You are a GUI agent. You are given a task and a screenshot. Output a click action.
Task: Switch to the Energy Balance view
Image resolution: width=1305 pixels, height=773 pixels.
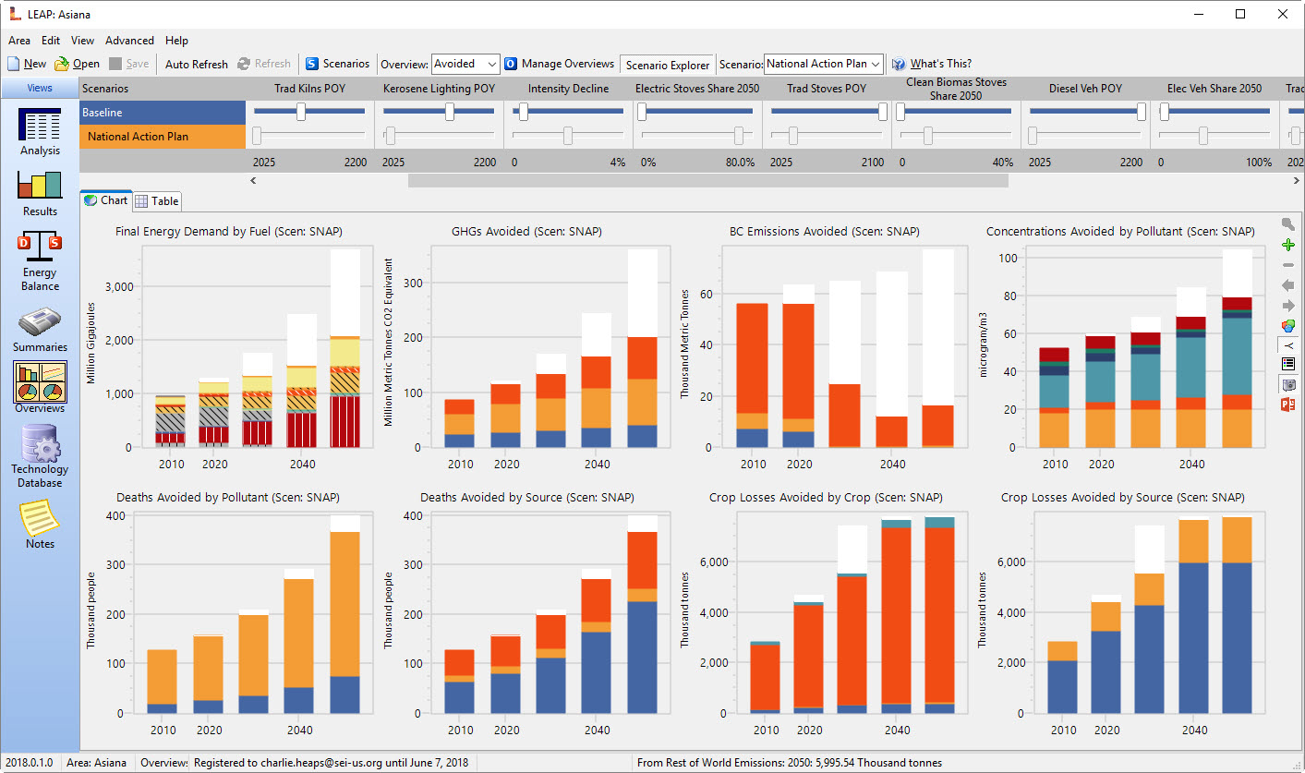point(40,261)
